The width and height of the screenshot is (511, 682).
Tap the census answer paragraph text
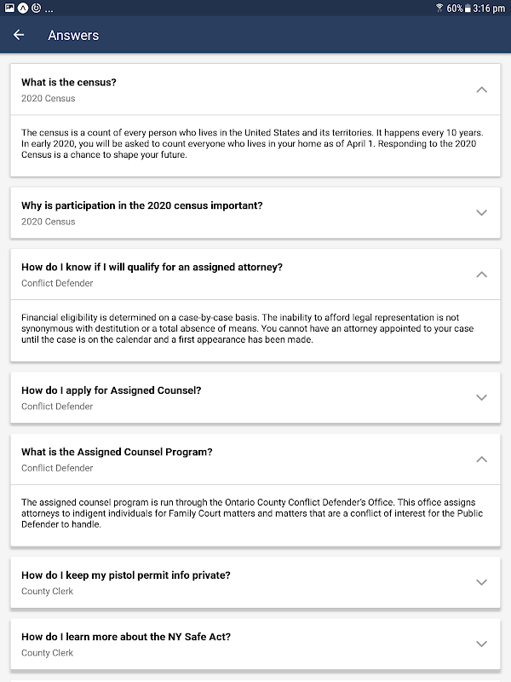tap(254, 144)
